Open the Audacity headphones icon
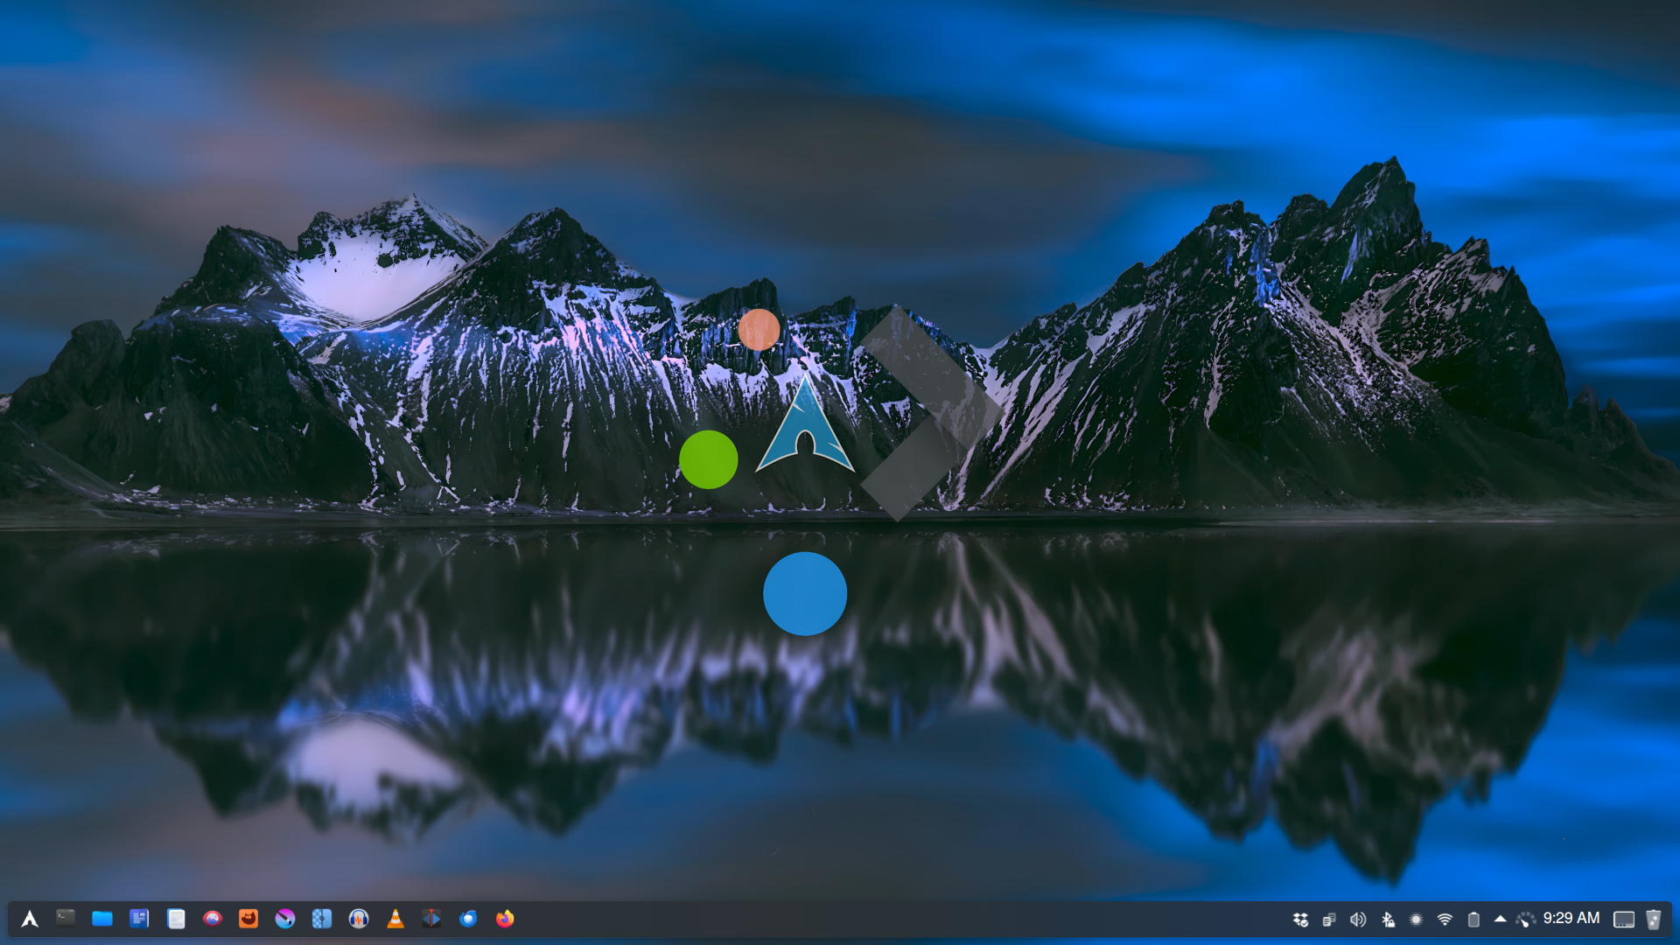 tap(359, 919)
